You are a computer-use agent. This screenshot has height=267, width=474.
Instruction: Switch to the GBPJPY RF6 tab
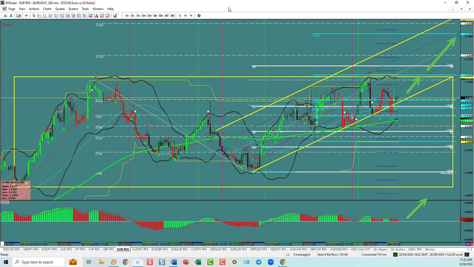31,249
